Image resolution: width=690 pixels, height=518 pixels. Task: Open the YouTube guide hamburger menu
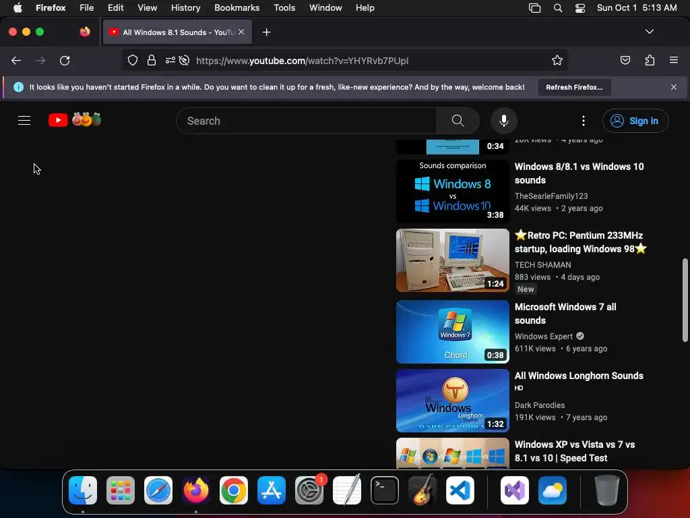click(x=24, y=120)
